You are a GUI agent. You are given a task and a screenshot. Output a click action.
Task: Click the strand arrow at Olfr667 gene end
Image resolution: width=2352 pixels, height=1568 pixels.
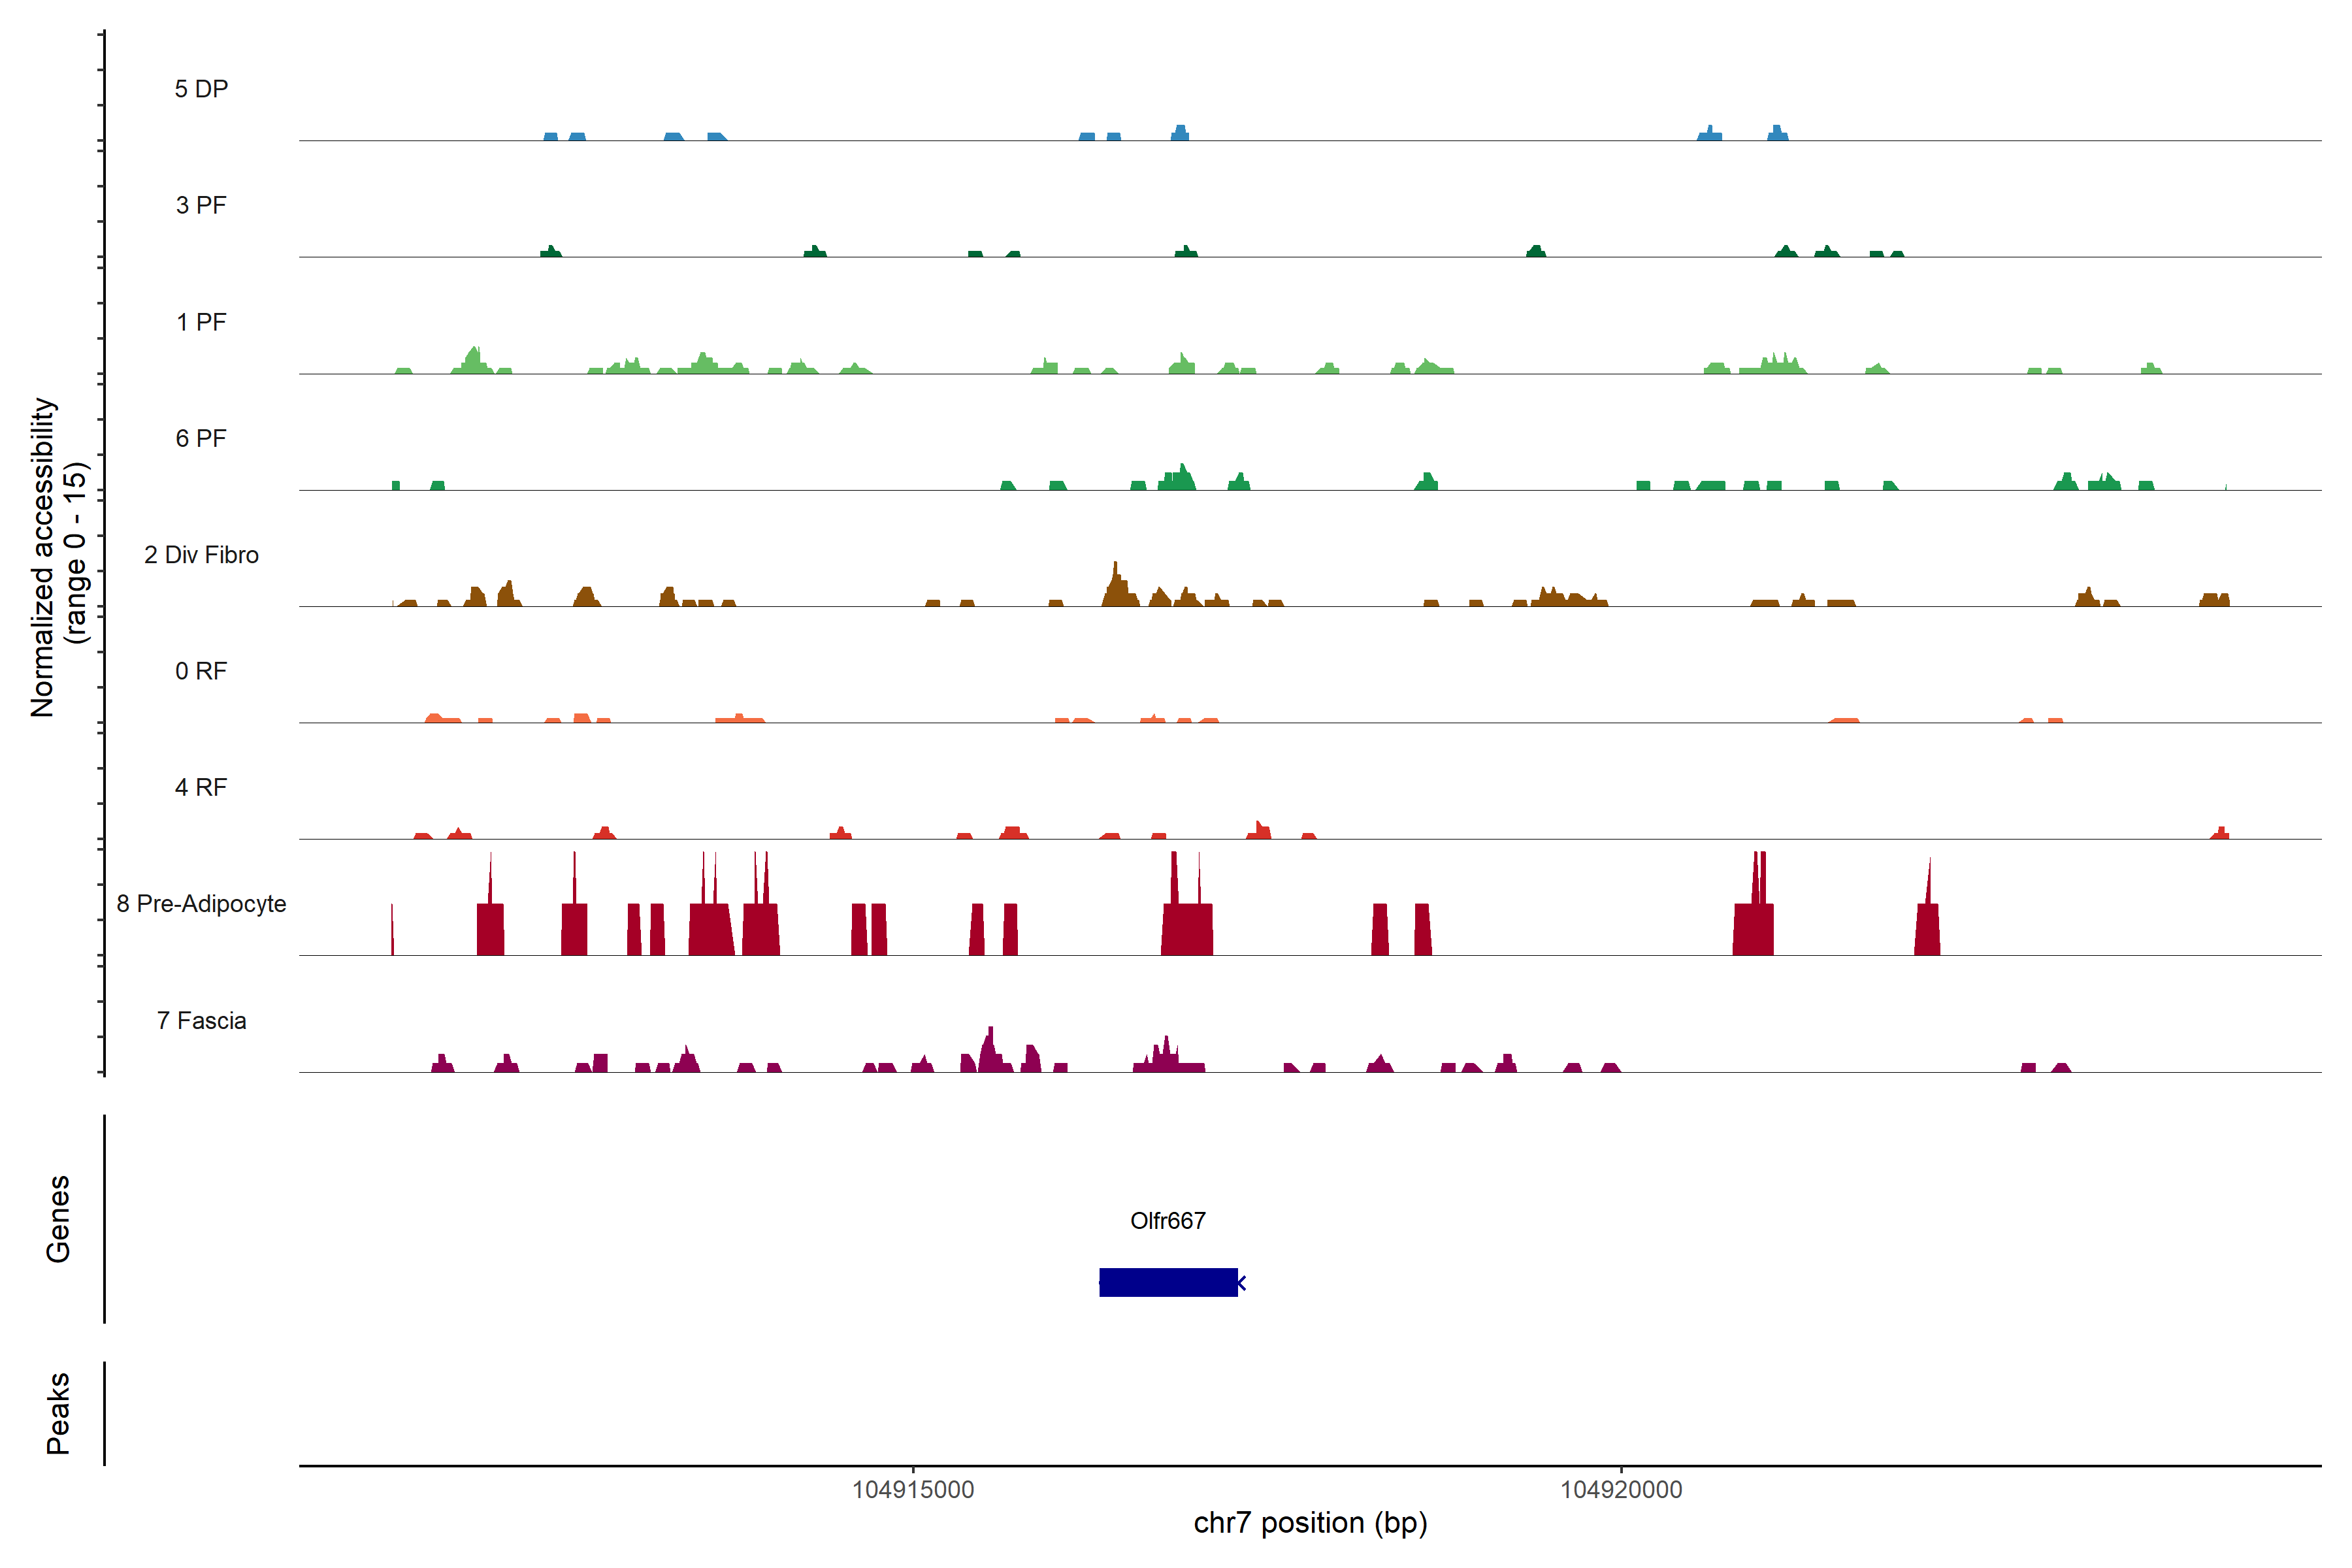point(1242,1282)
